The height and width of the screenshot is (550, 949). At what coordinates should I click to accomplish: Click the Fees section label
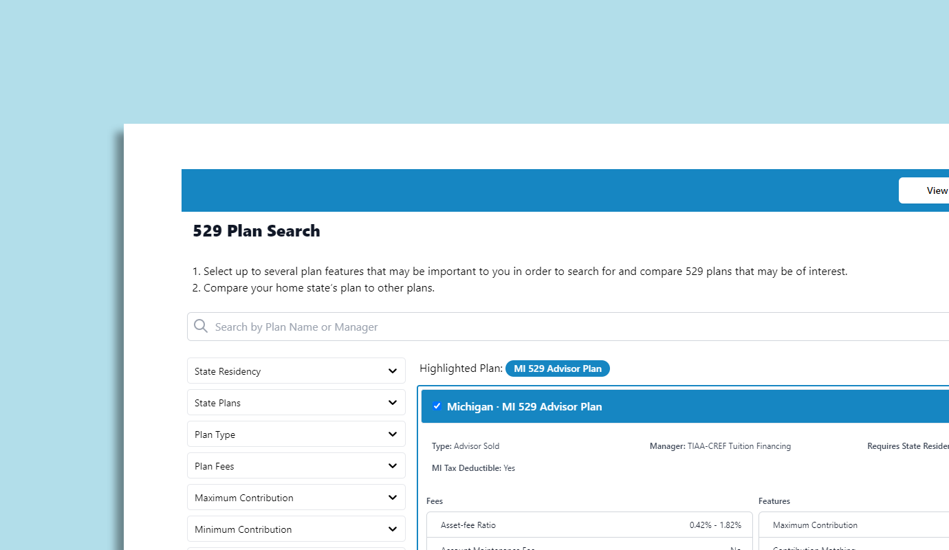click(435, 501)
